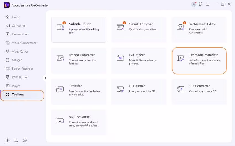Click the Watermark Editor camera icon

[181, 27]
